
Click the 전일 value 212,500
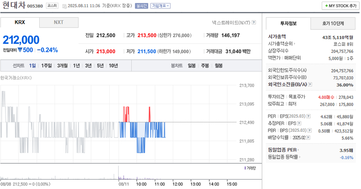pyautogui.click(x=106, y=36)
